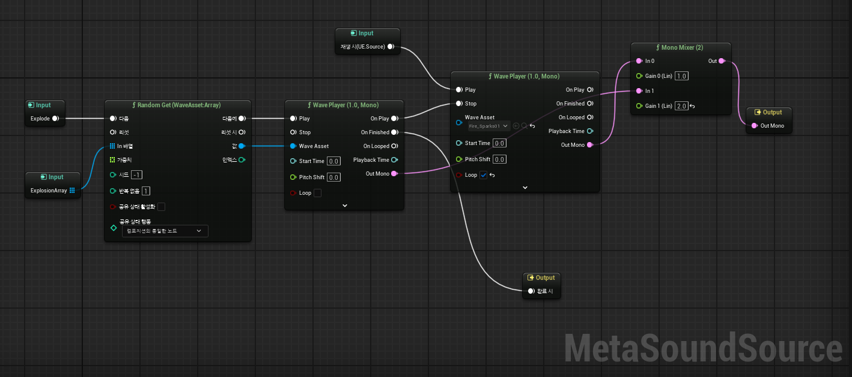Click the 인덱스 output pin on Random Get

click(242, 160)
